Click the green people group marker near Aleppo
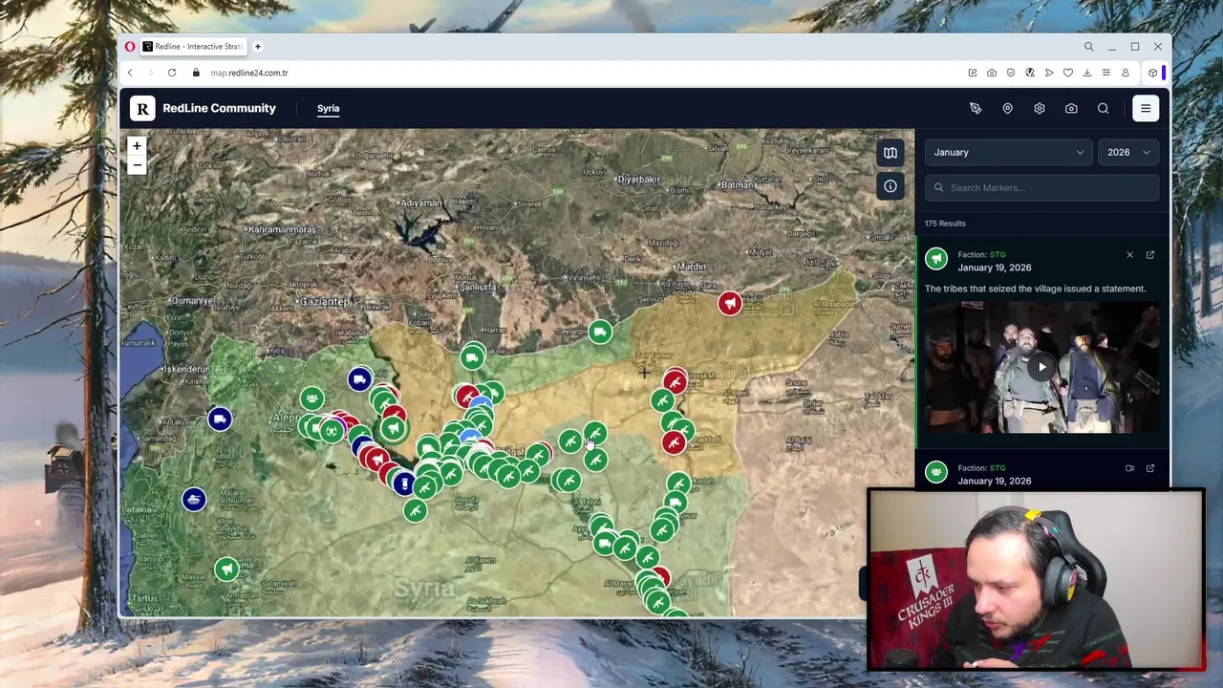The image size is (1223, 688). point(311,398)
